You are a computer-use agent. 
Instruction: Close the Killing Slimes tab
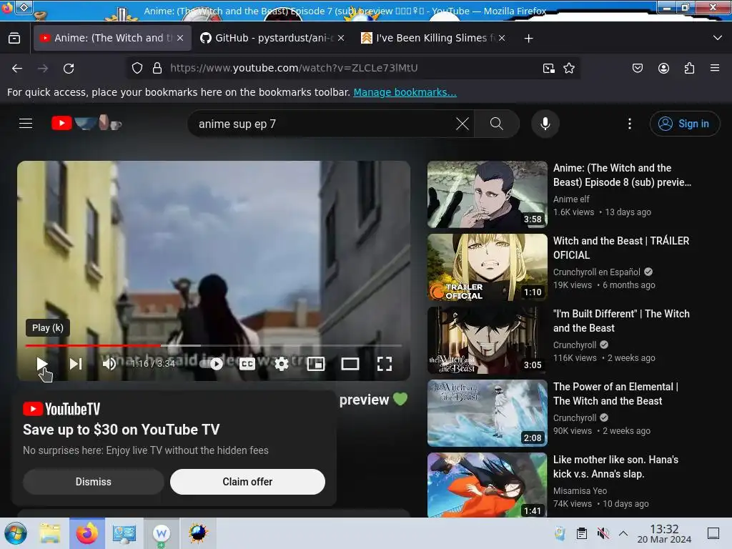[x=502, y=38]
